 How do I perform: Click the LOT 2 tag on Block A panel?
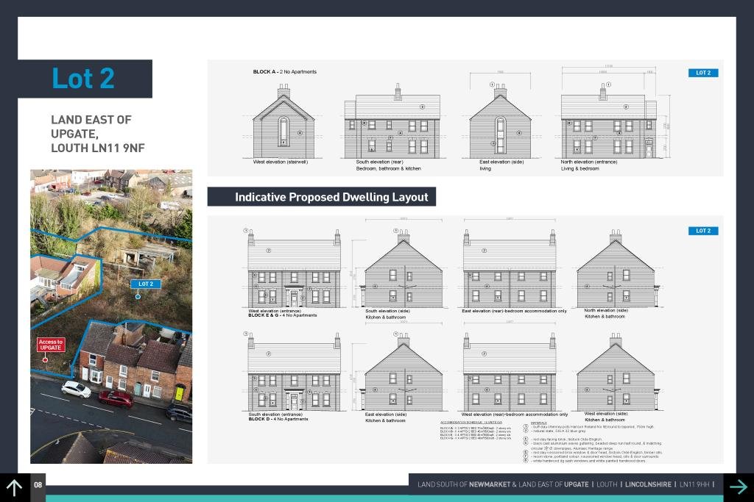pyautogui.click(x=702, y=73)
